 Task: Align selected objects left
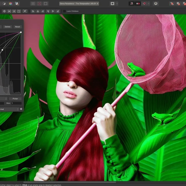tap(33, 11)
